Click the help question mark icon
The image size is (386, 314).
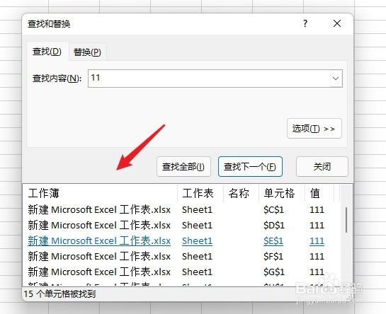[x=305, y=23]
